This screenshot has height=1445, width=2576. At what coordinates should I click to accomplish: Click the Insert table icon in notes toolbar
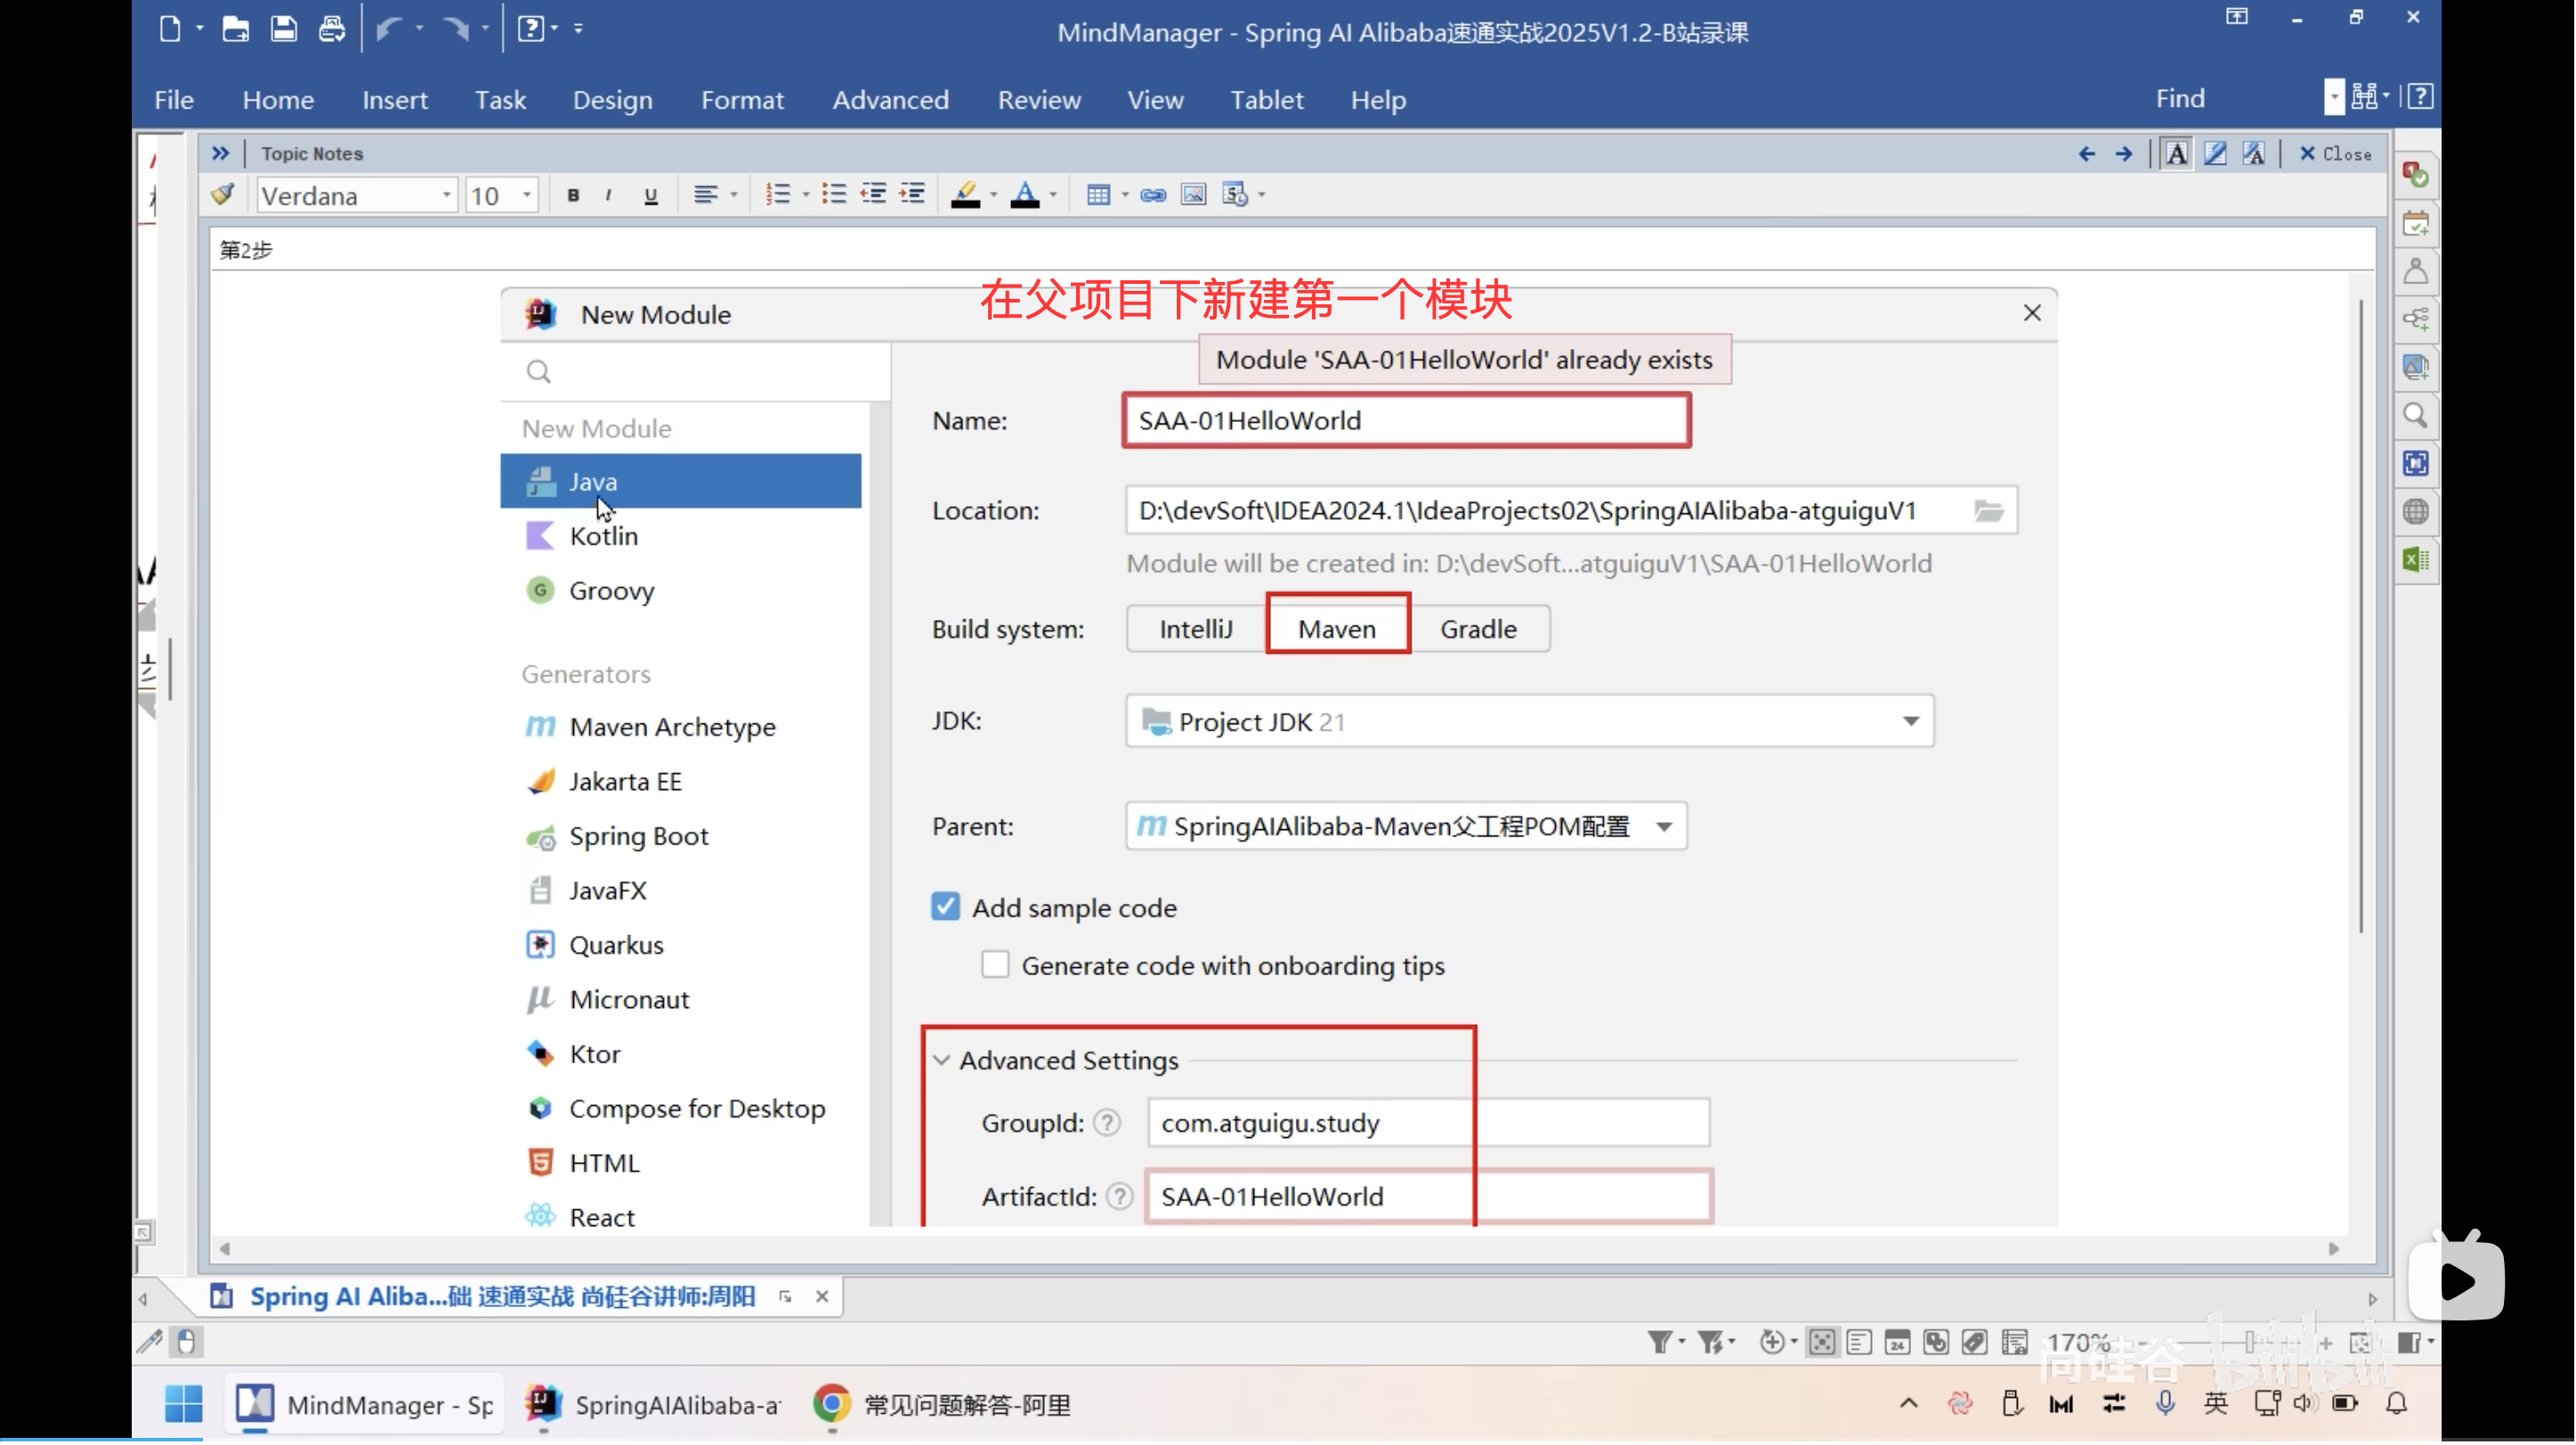[1098, 195]
